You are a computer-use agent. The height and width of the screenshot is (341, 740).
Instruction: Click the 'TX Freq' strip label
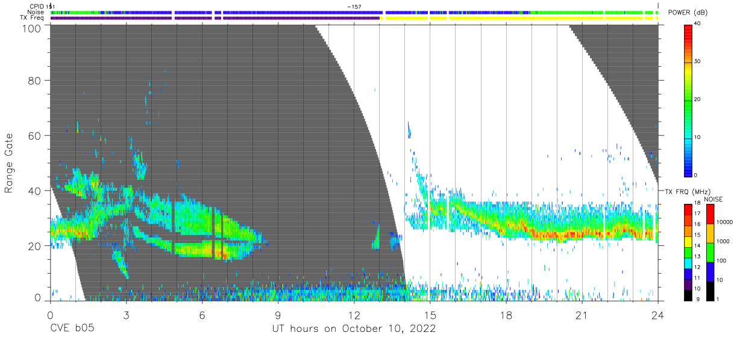pos(32,18)
